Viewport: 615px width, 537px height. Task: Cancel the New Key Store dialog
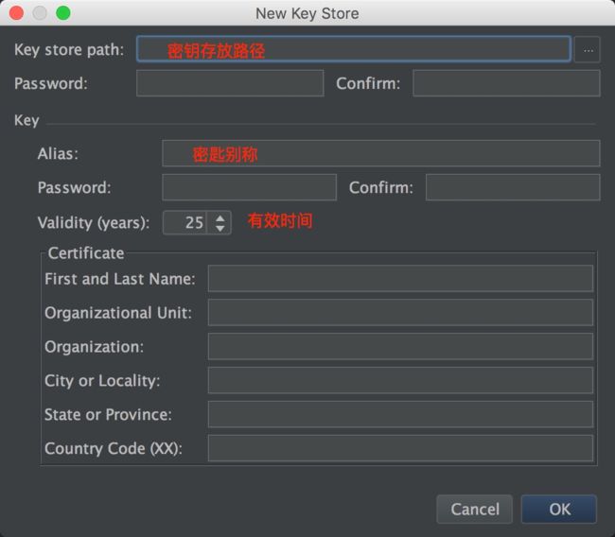click(475, 510)
